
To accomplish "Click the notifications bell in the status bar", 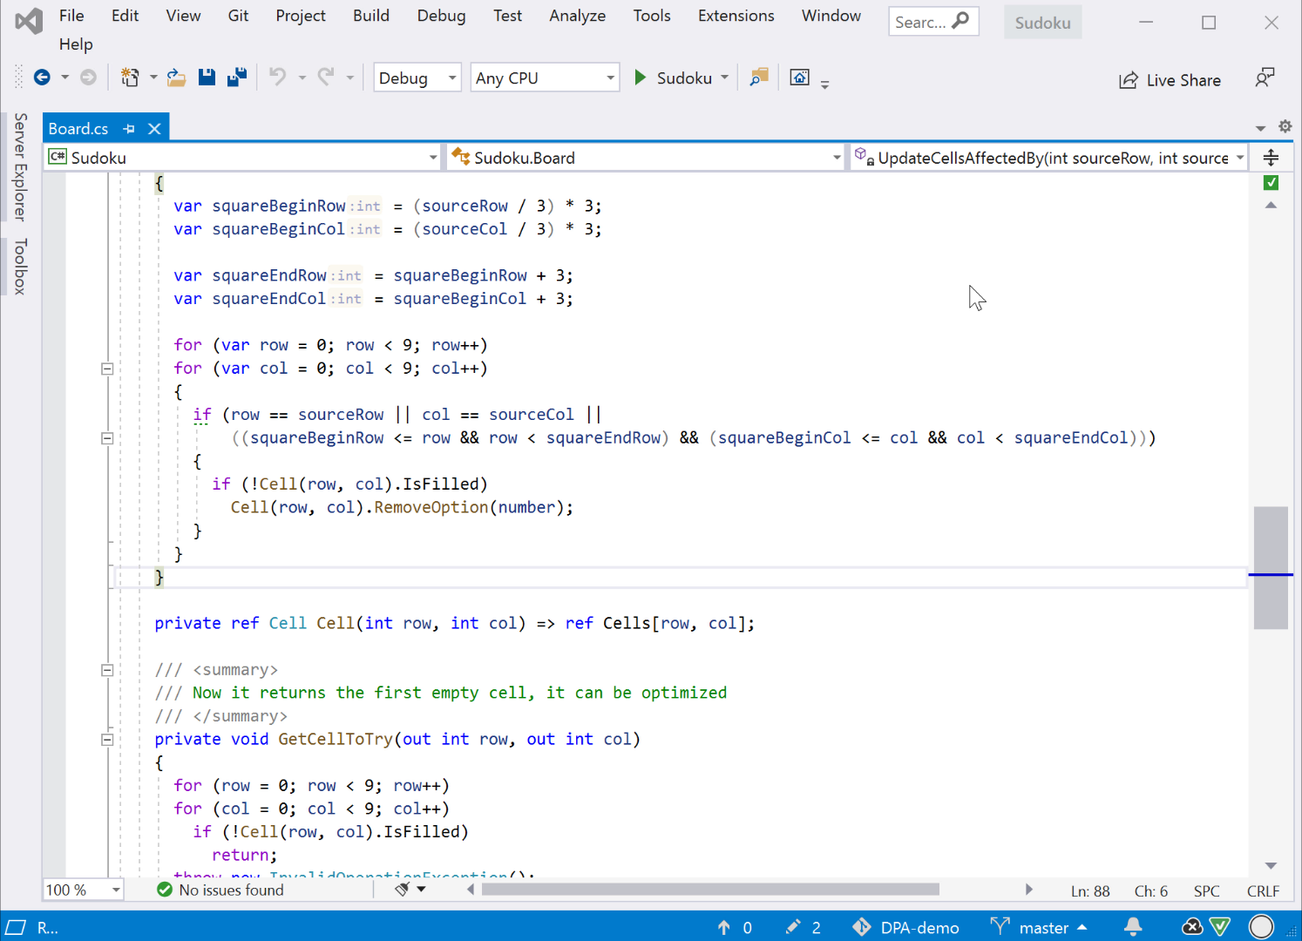I will click(1133, 927).
